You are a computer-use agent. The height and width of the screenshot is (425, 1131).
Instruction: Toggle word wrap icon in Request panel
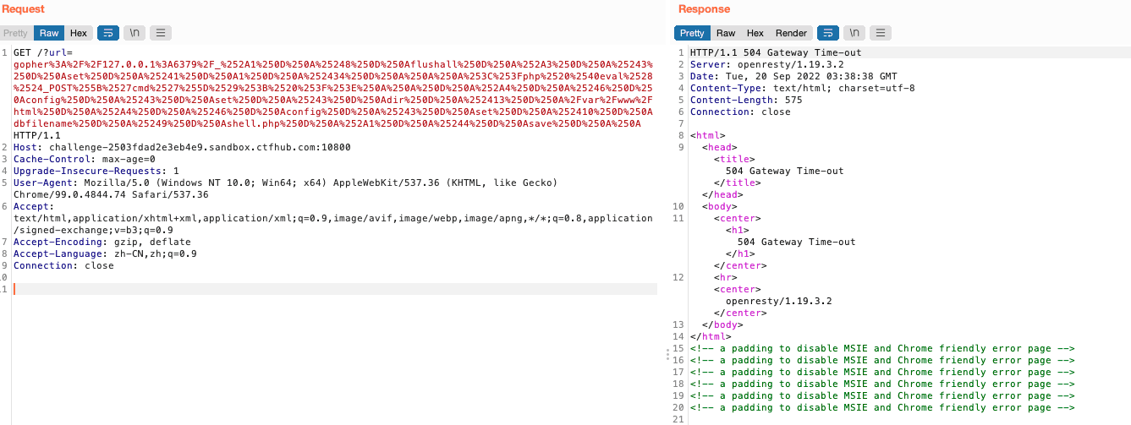[108, 33]
